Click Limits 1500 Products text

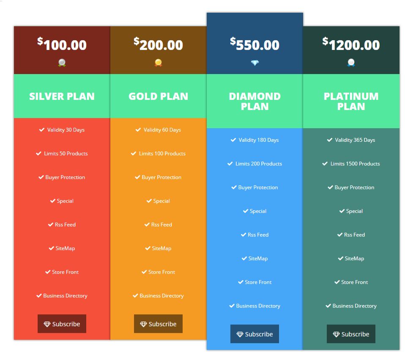point(355,164)
